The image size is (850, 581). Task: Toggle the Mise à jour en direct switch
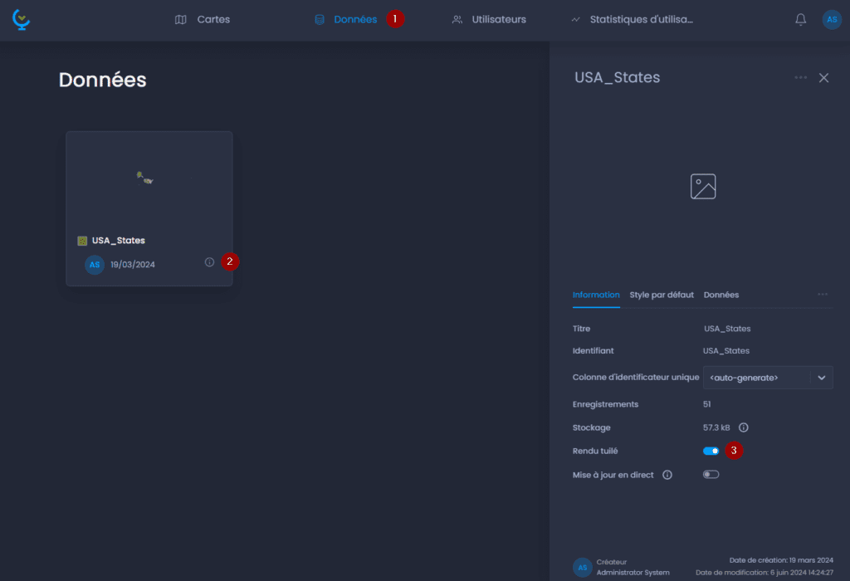tap(711, 475)
